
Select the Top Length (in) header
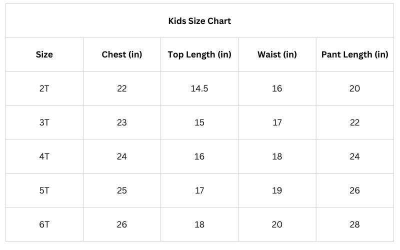(199, 54)
